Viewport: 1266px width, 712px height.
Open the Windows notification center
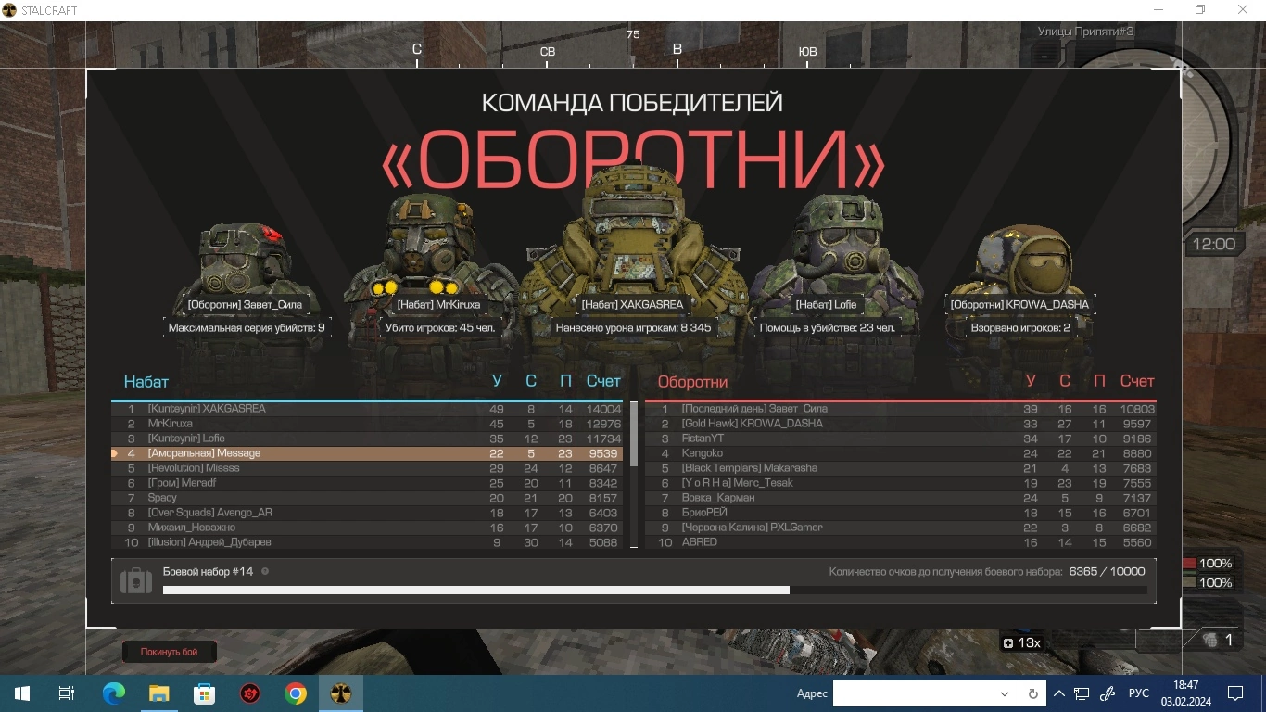[1235, 693]
